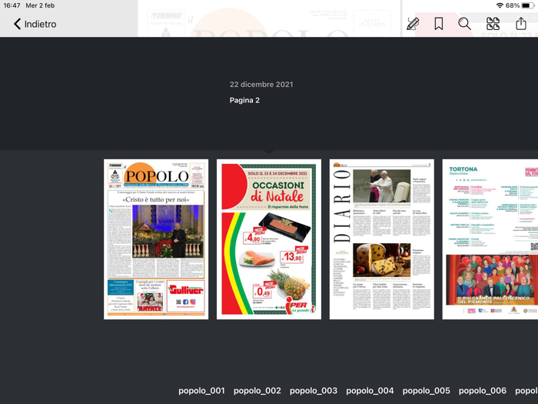The height and width of the screenshot is (404, 538).
Task: Select the popolo_005 label
Action: pyautogui.click(x=426, y=391)
